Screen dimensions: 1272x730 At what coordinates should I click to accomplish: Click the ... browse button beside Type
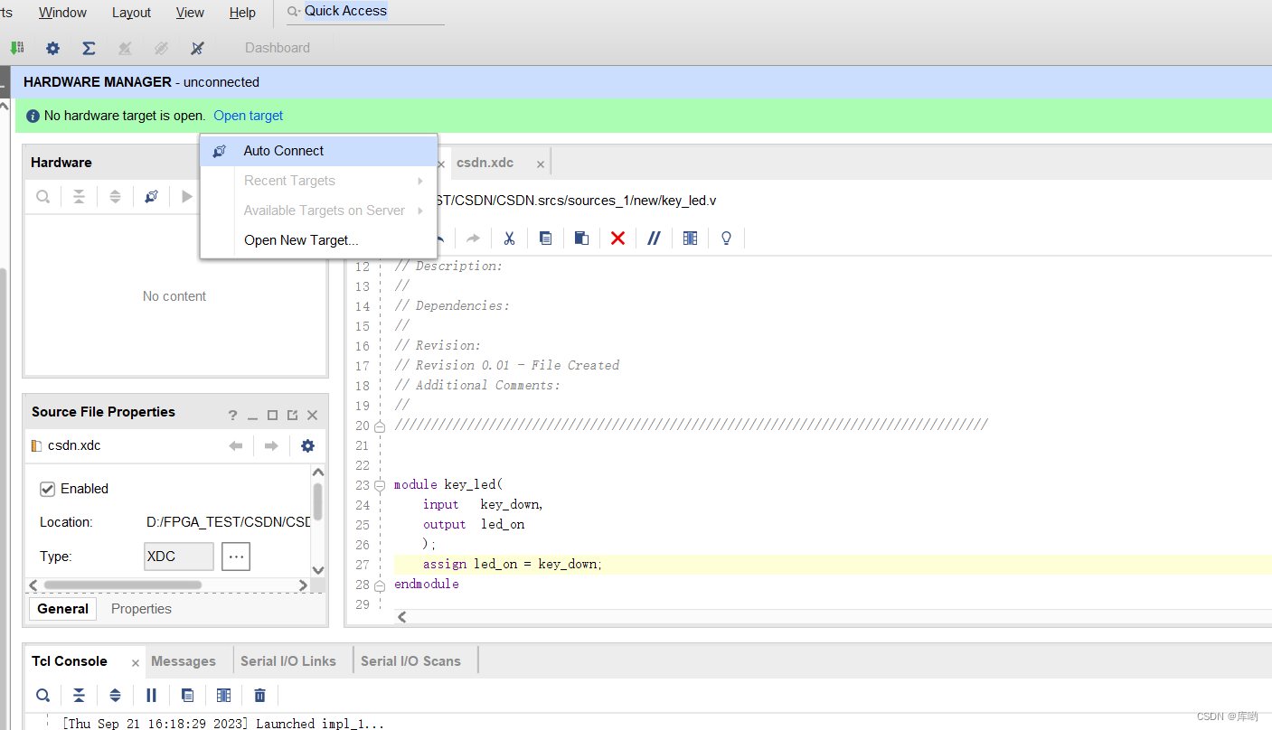point(236,557)
